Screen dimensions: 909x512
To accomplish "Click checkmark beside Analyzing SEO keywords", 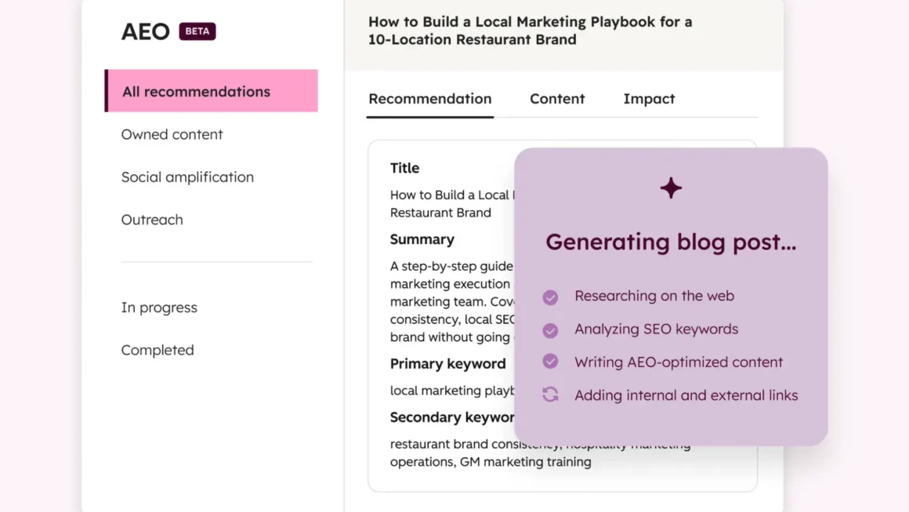I will (x=550, y=330).
